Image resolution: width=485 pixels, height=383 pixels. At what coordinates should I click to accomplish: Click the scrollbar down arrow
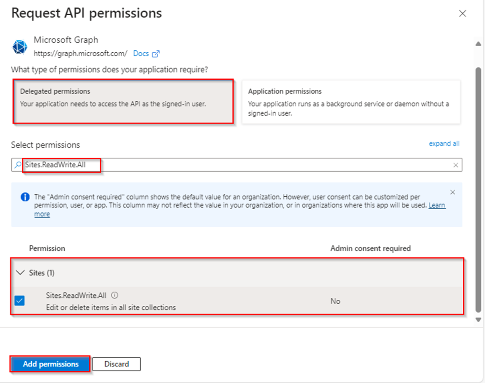coord(478,320)
